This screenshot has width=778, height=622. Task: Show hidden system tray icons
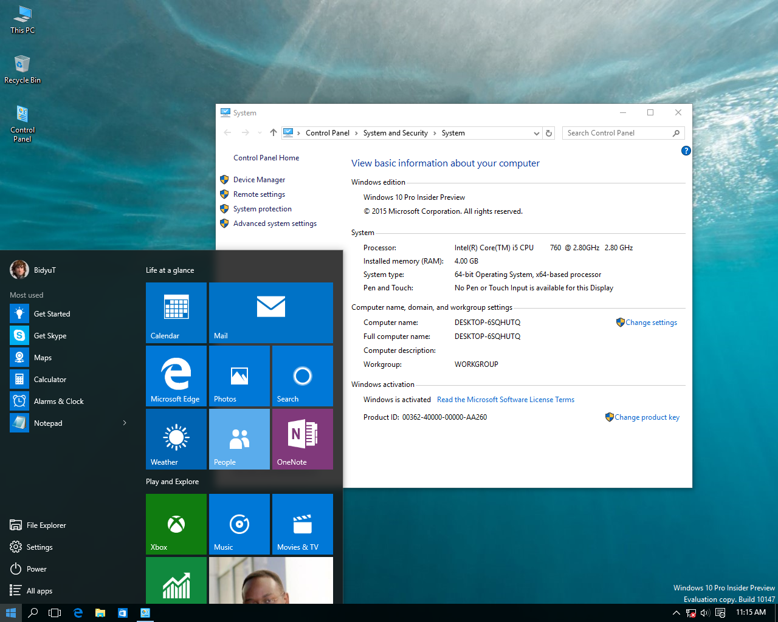click(x=676, y=613)
